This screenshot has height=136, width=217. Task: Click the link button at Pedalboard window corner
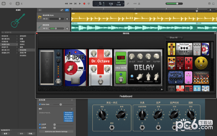(x=215, y=33)
